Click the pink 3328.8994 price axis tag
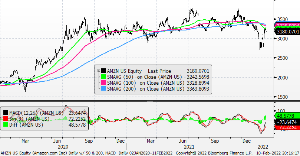Viewport: 300px width, 156px height. [x=288, y=26]
